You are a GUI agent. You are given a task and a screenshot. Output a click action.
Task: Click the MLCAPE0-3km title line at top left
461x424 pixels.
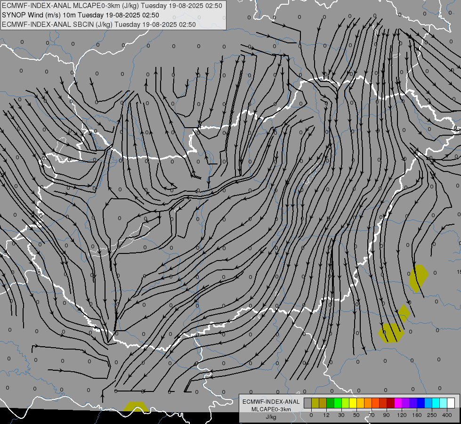point(112,6)
